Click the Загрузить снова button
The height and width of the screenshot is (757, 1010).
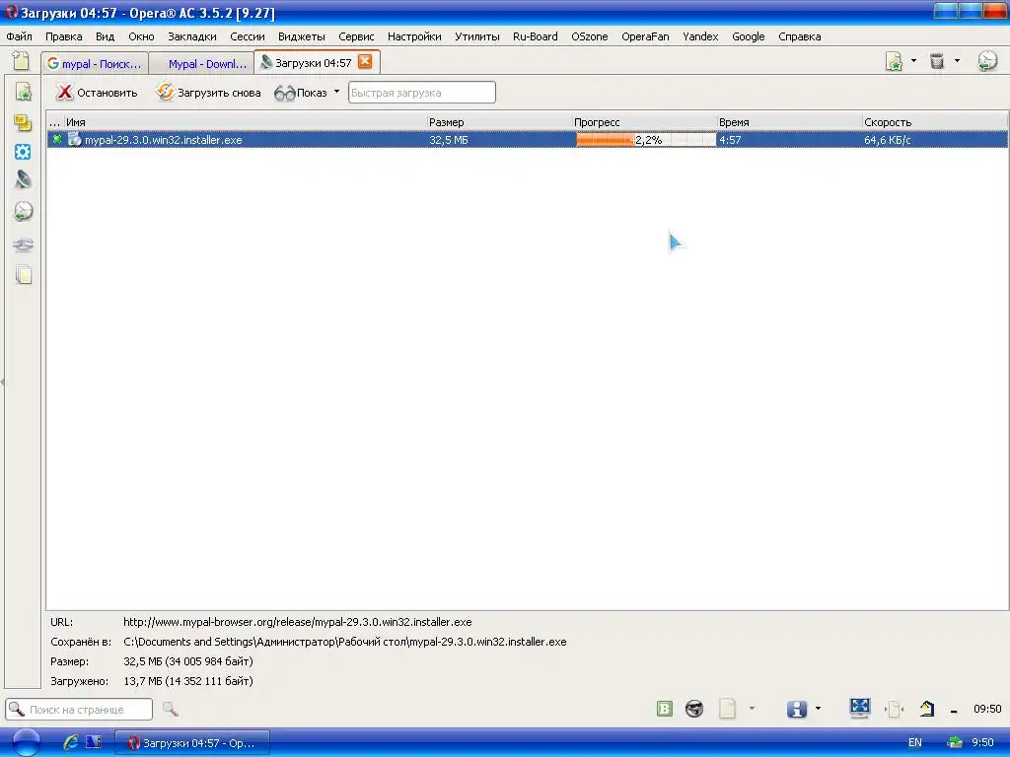[x=209, y=92]
